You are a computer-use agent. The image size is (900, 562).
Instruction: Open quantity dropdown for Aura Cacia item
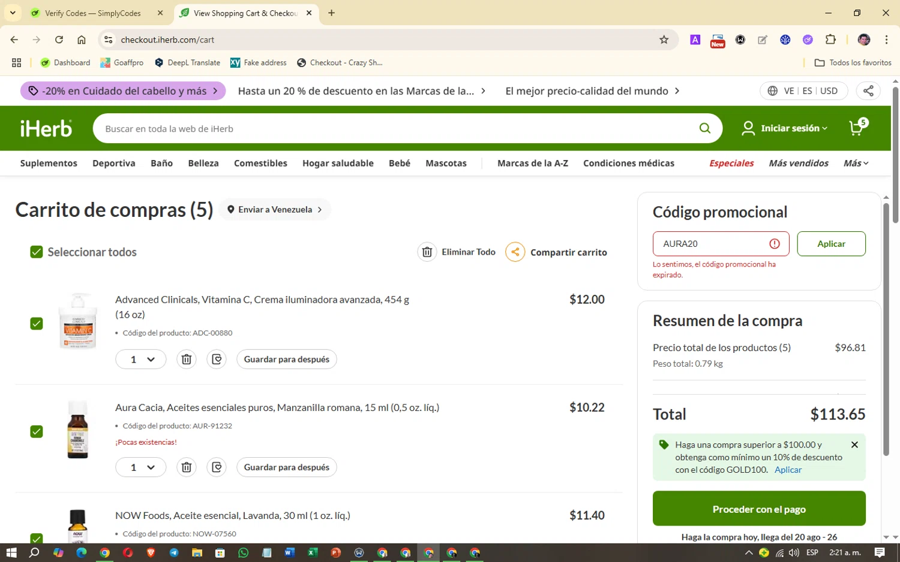[x=140, y=467]
